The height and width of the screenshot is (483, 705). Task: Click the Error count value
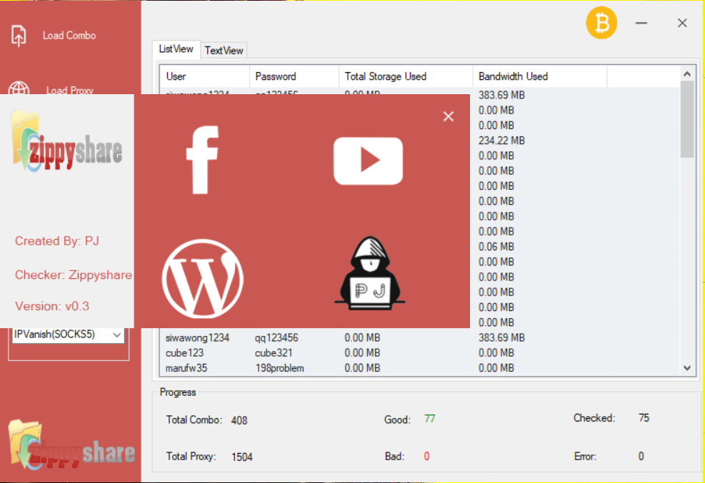tap(641, 457)
